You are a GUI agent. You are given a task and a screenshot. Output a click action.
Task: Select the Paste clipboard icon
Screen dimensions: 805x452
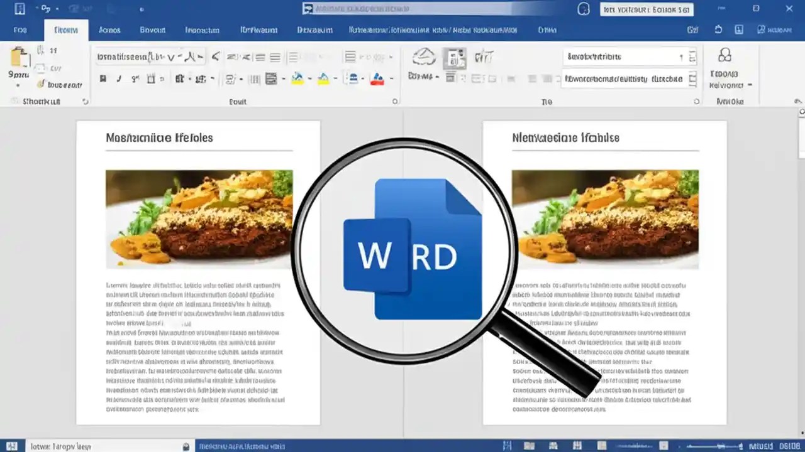coord(19,57)
